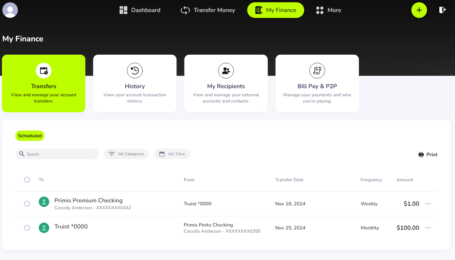Open the All Categories filter dropdown

point(126,154)
